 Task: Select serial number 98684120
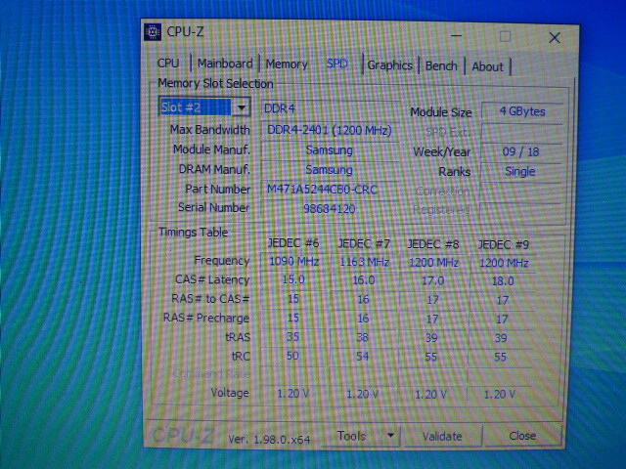tap(329, 208)
